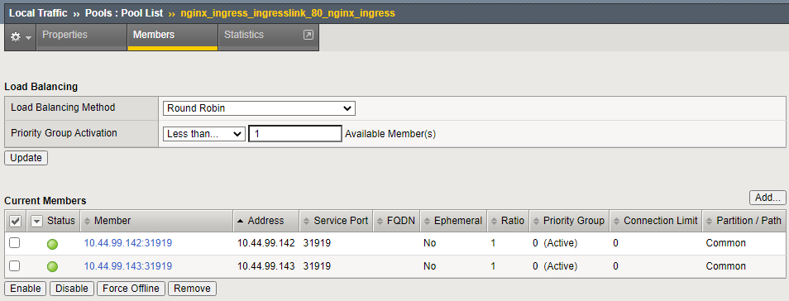Switch to the Properties tab
This screenshot has width=789, height=301.
pyautogui.click(x=82, y=37)
